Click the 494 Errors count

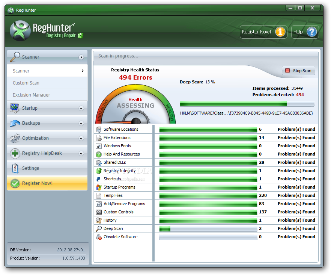click(x=135, y=77)
